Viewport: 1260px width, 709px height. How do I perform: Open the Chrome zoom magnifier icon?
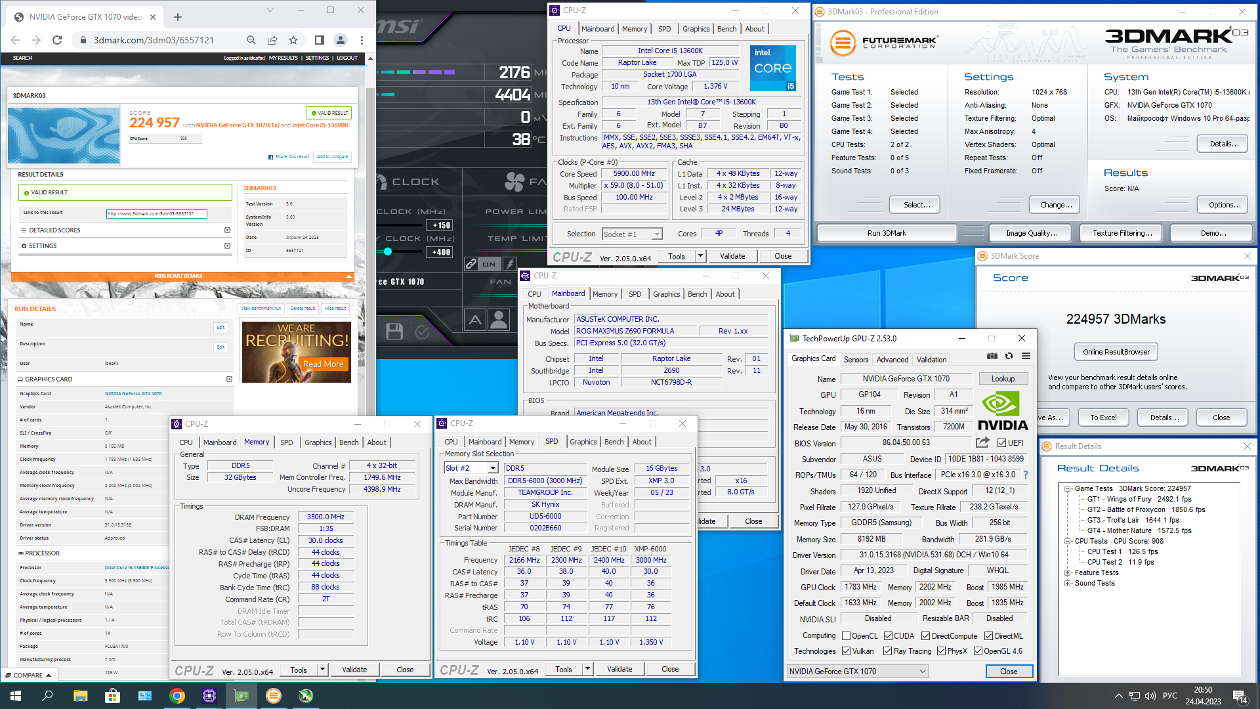(x=251, y=40)
